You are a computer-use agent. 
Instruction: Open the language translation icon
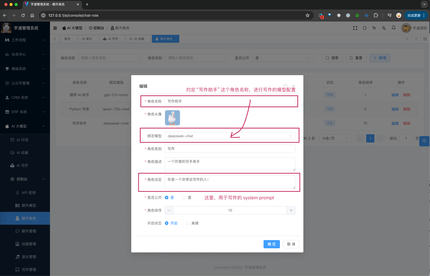point(384,28)
